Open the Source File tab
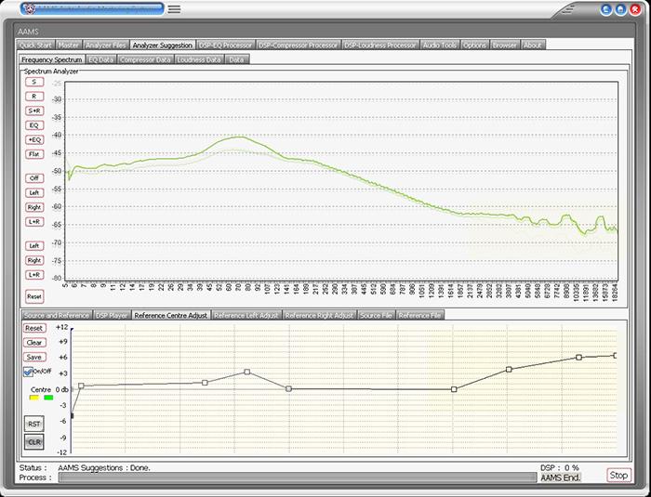Viewport: 651px width, 497px height. (376, 315)
